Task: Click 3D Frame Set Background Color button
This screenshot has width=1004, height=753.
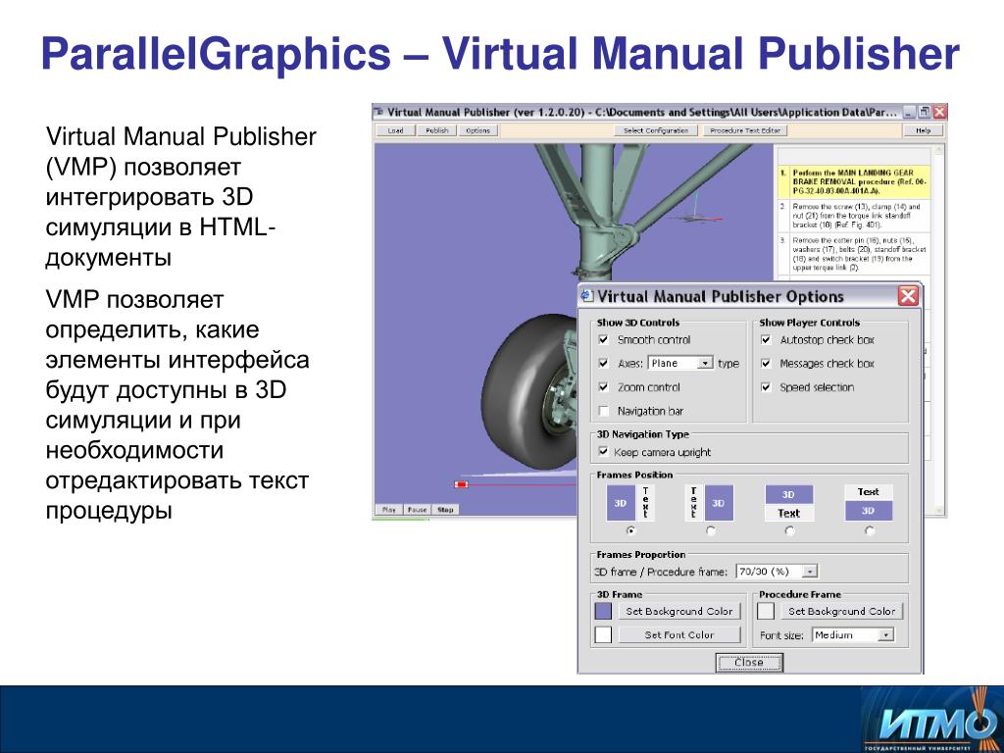Action: tap(679, 611)
